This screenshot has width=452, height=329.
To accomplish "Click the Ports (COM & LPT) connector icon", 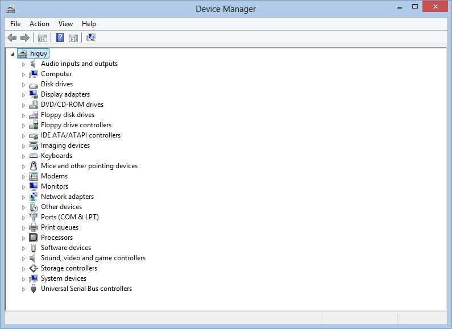I will click(x=34, y=217).
